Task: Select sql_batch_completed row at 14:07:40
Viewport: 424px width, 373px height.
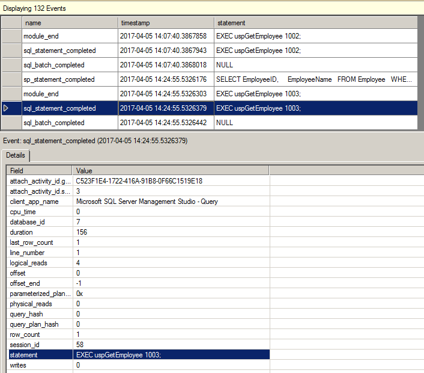Action: pos(53,65)
